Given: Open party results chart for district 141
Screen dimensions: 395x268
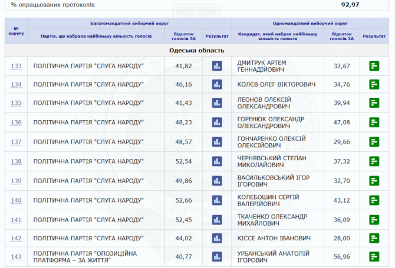Looking at the screenshot, I should pos(217,220).
